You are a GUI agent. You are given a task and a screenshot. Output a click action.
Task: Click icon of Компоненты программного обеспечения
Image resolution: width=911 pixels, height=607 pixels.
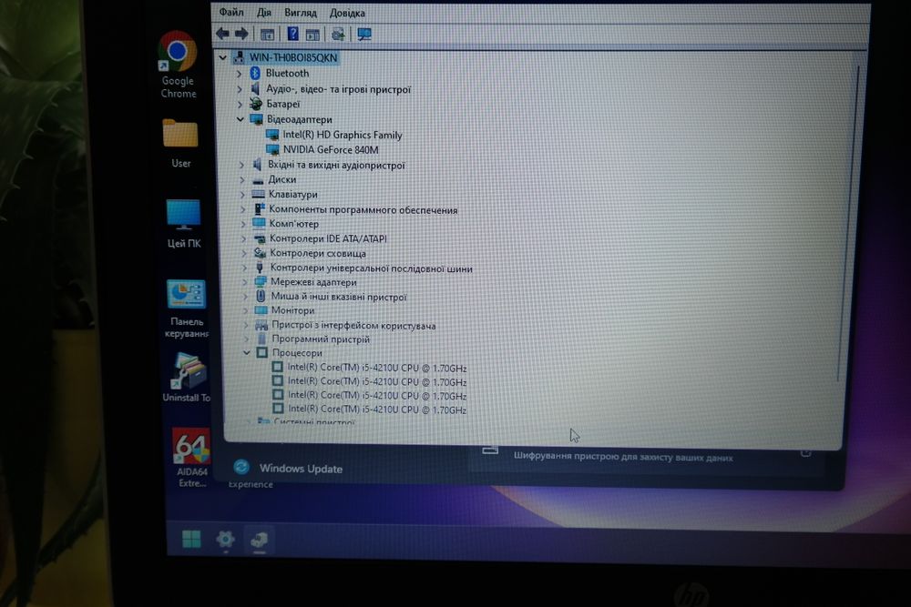259,209
